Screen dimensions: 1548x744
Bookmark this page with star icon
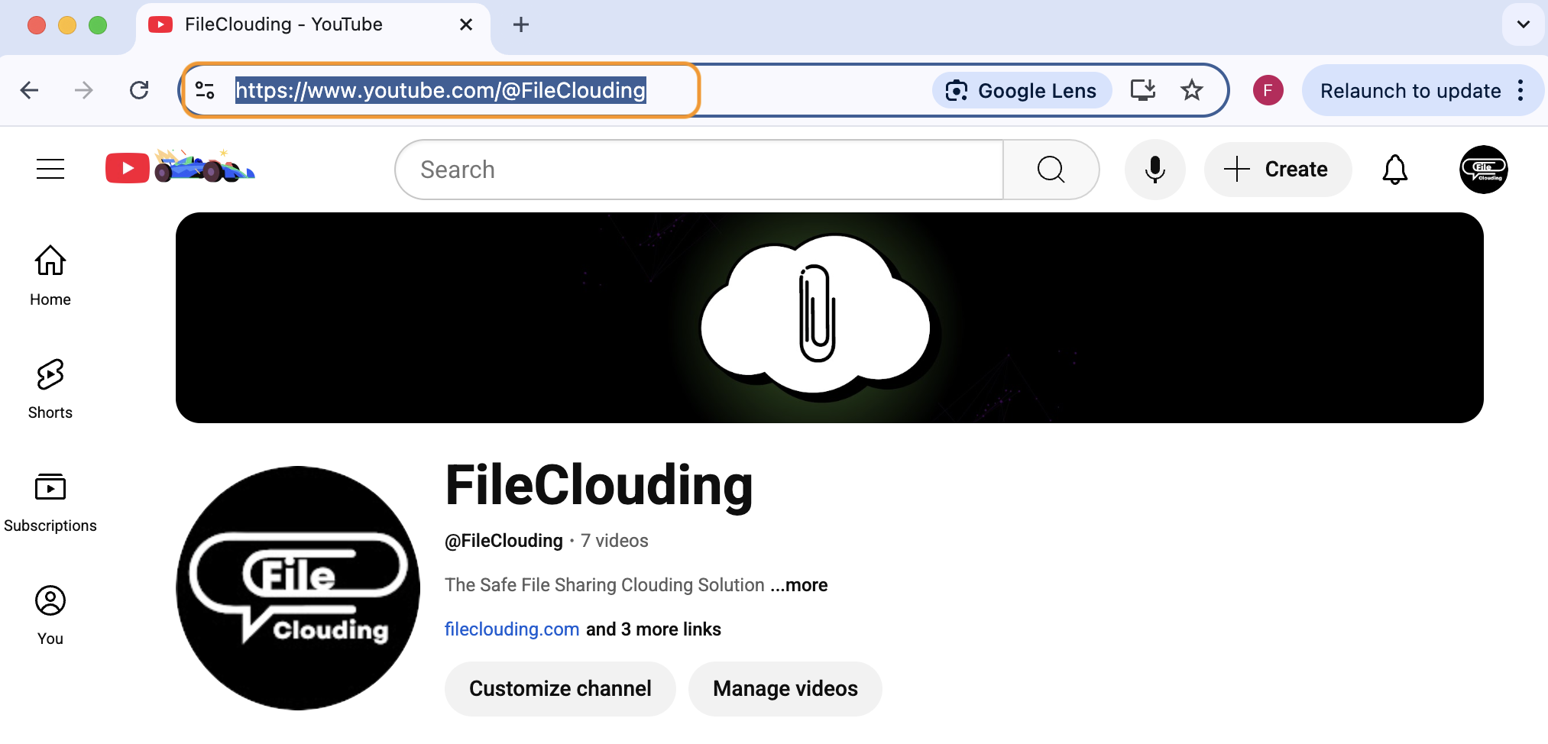tap(1192, 91)
